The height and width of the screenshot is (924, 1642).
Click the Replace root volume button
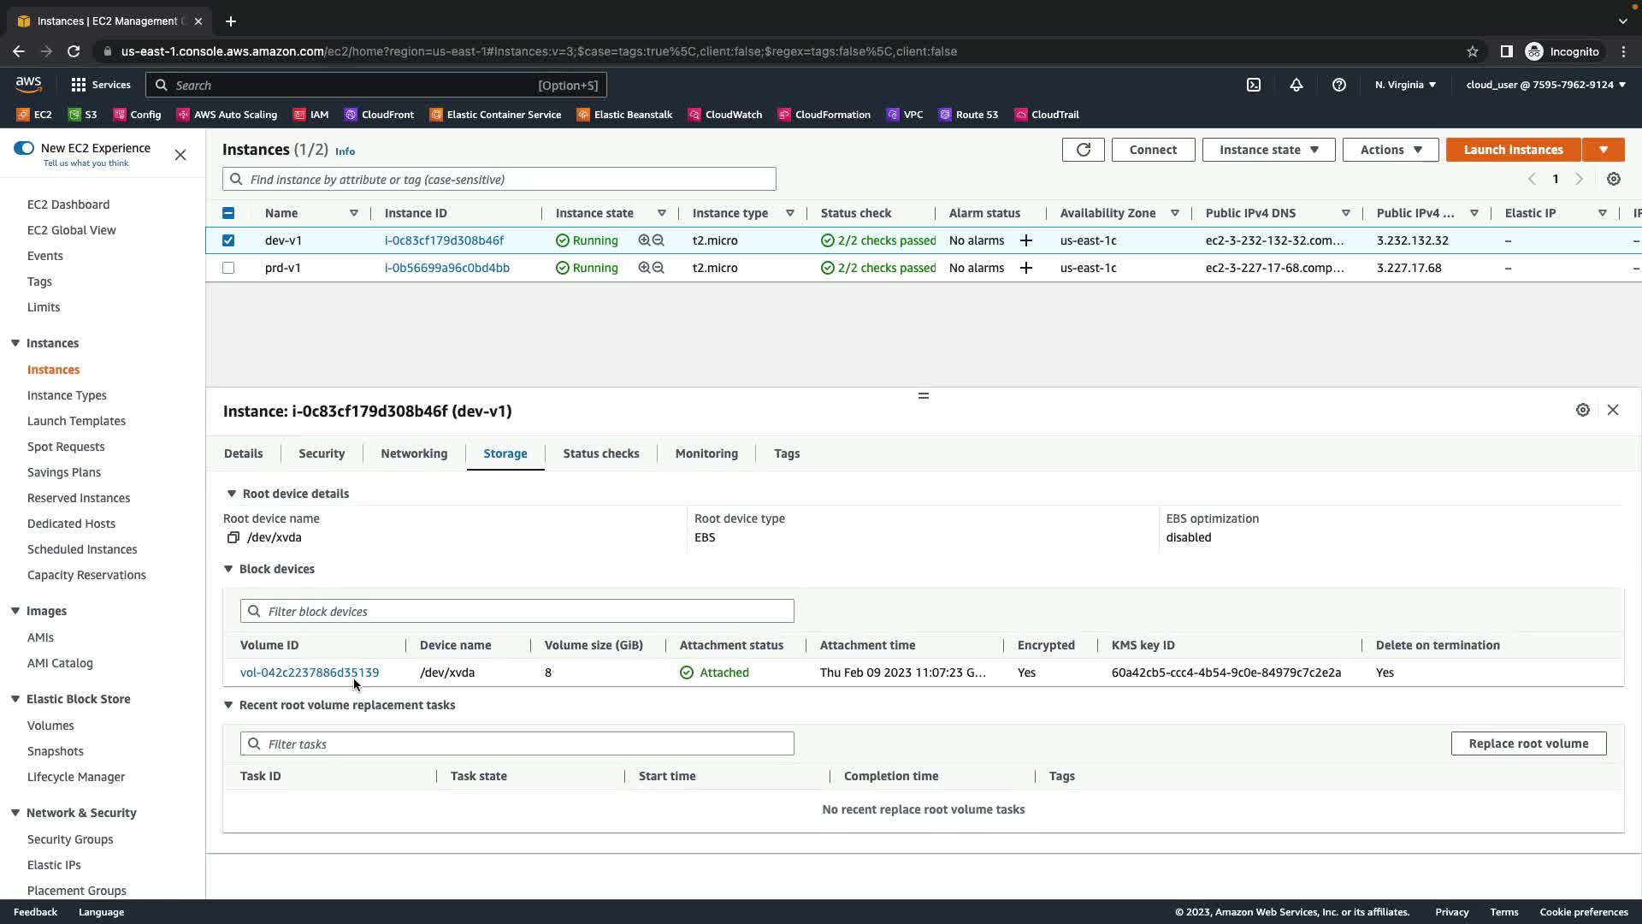pyautogui.click(x=1527, y=743)
